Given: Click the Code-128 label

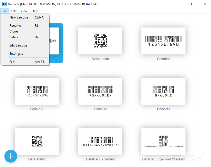Looking at the screenshot, I should pos(37,109).
